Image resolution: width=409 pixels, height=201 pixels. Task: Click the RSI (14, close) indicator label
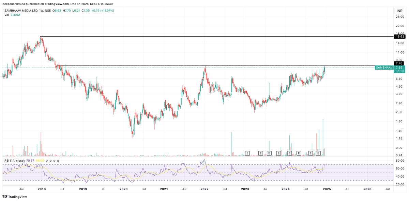pyautogui.click(x=14, y=161)
